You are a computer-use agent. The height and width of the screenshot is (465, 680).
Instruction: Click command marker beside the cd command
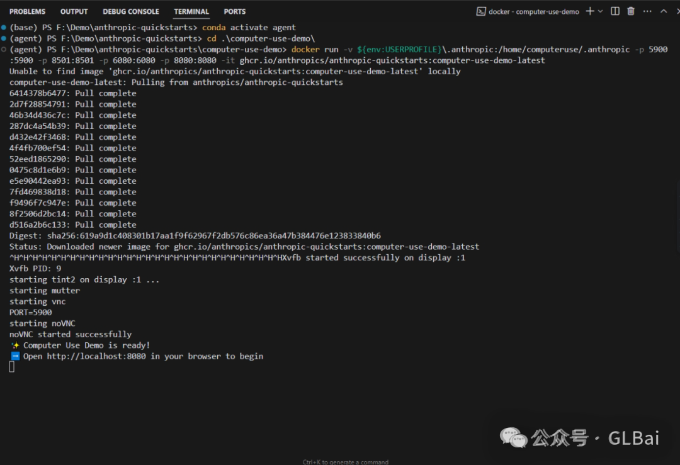coord(4,38)
